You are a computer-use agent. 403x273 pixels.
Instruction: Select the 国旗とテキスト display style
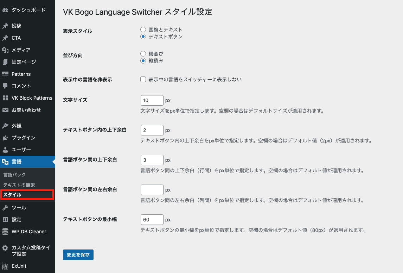click(143, 29)
